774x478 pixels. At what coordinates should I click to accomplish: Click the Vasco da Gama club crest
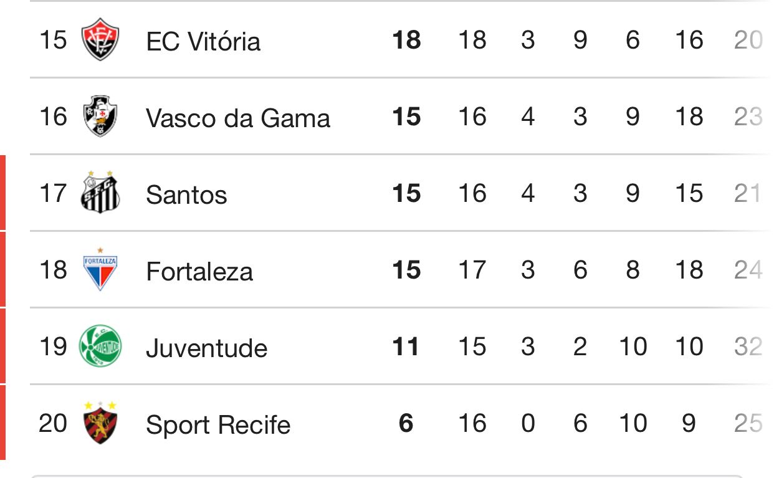(x=100, y=117)
